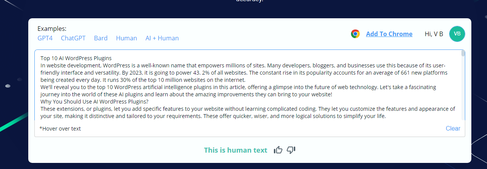
Task: Load the AI + Human example
Action: 162,38
